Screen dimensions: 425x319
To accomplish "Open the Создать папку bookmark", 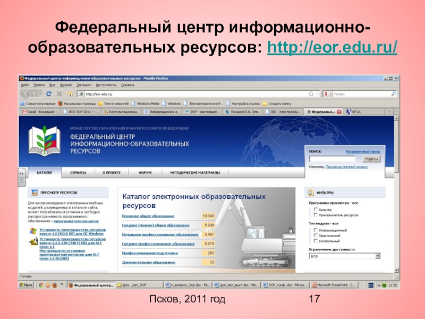I will pyautogui.click(x=277, y=104).
